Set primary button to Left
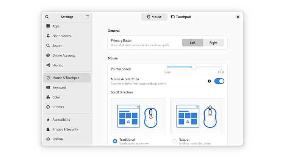This screenshot has height=160, width=285. pos(193,43)
